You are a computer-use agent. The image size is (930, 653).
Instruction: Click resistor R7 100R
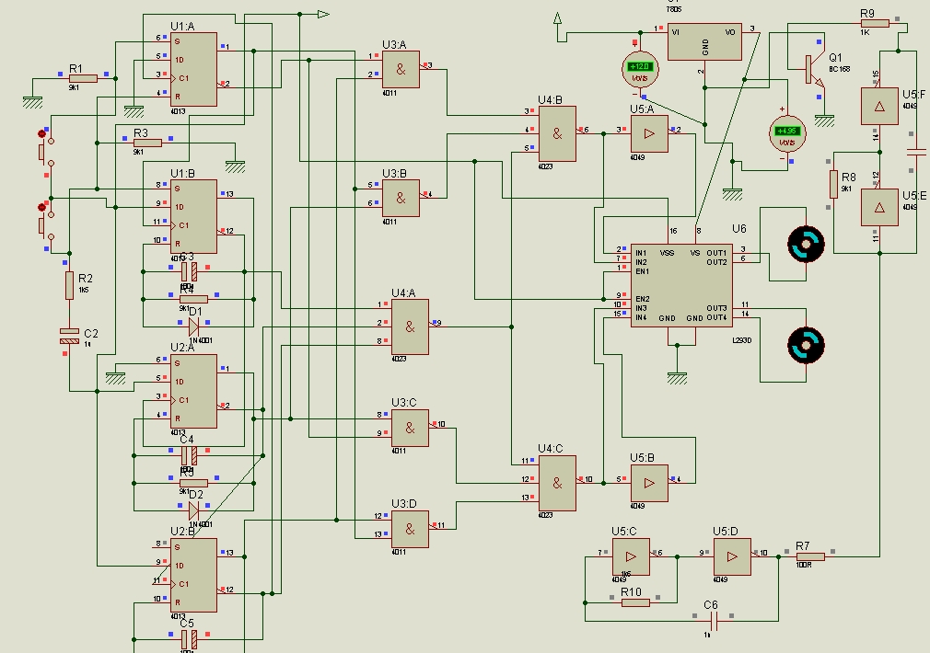point(810,556)
